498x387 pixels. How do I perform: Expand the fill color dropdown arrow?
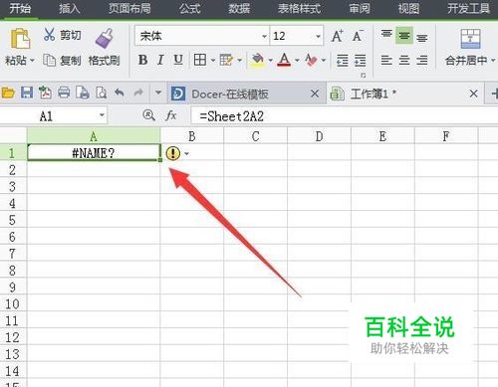pos(271,61)
